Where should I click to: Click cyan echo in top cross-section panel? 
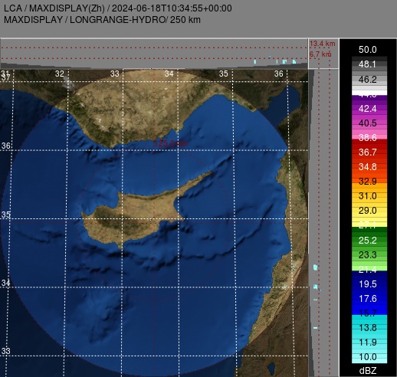284,61
